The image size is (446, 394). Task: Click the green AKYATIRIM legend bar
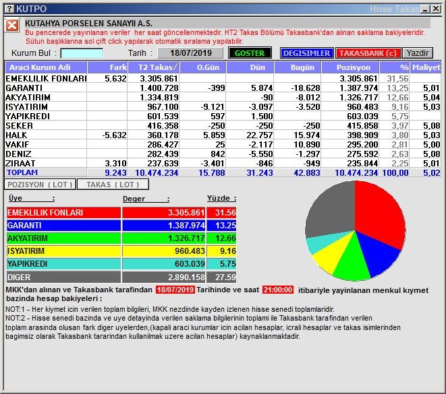tap(63, 238)
